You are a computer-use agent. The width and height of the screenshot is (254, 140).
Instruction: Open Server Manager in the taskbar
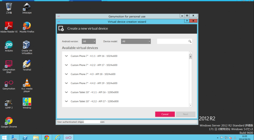(14, 137)
